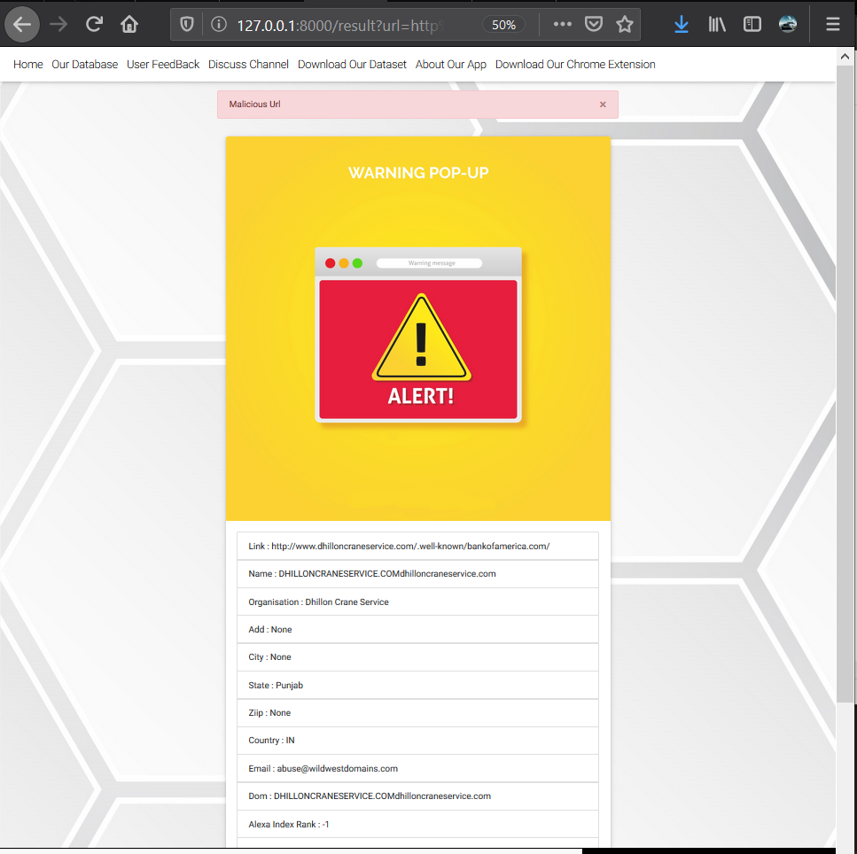Screen dimensions: 857x854
Task: Click Download Our Dataset link
Action: pos(352,65)
